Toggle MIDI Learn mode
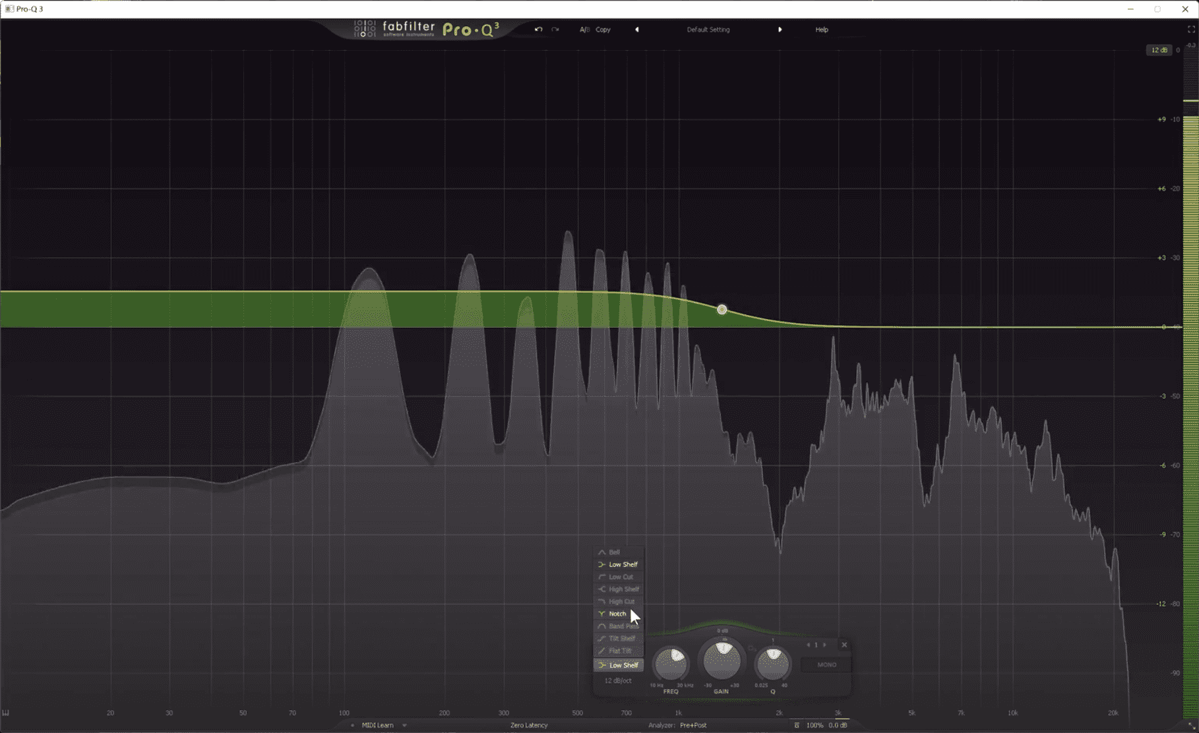Screen dimensions: 1199x733 coord(377,725)
